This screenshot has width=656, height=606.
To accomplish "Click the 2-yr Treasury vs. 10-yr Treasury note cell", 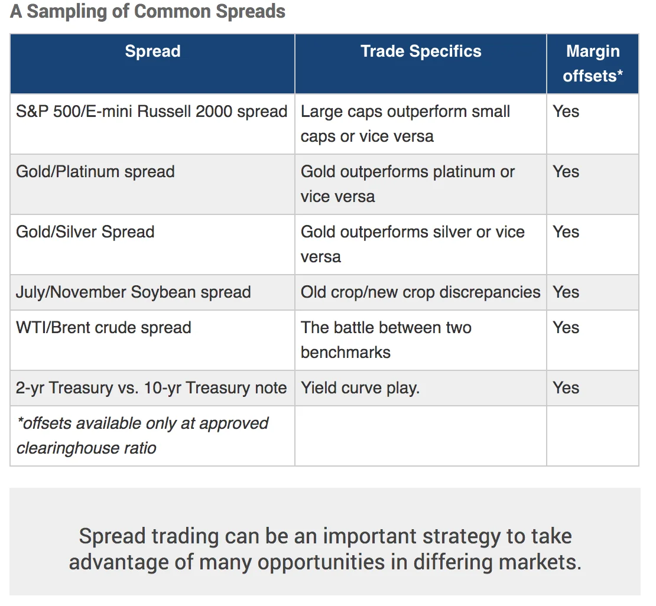I will pyautogui.click(x=152, y=388).
